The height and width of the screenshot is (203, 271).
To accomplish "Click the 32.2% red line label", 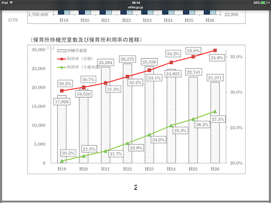I will 135,82.
